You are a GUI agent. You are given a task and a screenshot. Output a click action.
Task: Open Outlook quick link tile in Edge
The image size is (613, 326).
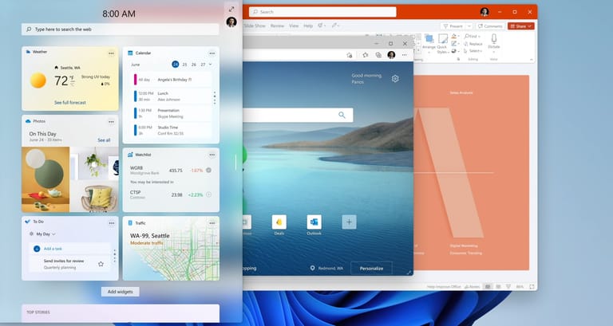(314, 222)
